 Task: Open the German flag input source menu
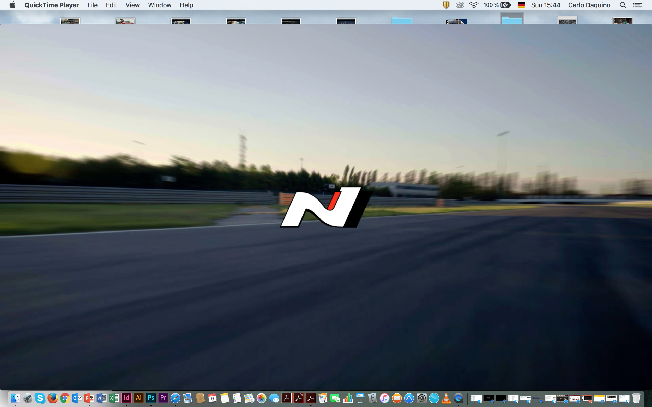(x=521, y=5)
